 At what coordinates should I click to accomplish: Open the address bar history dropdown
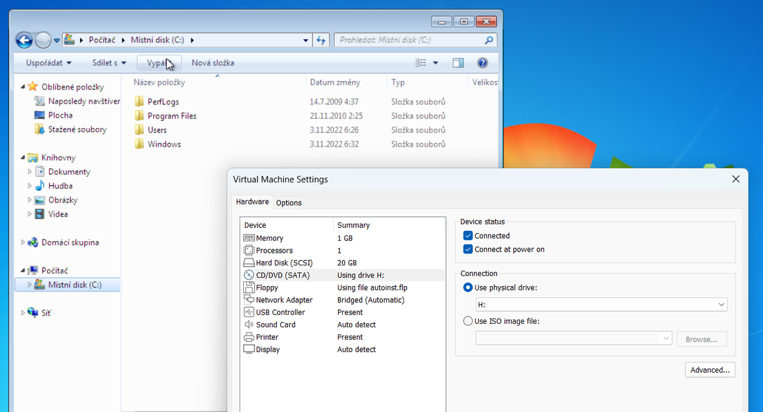(x=305, y=41)
